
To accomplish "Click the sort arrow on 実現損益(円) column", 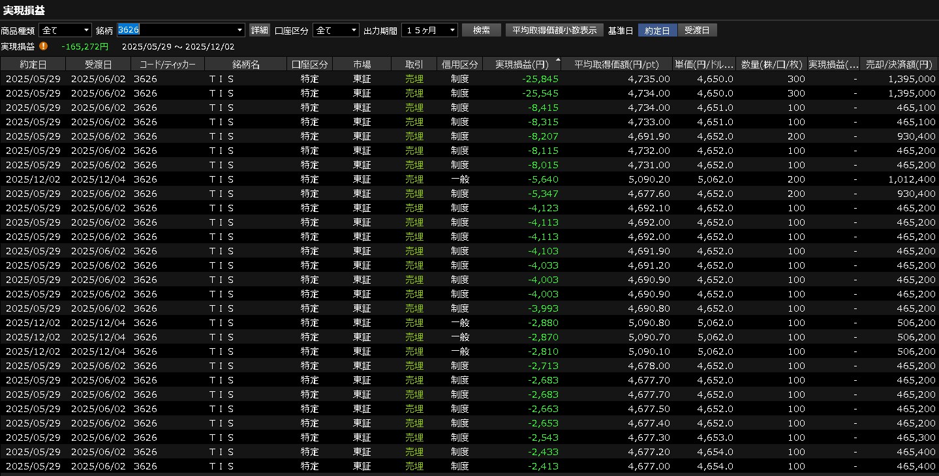I will tap(557, 60).
